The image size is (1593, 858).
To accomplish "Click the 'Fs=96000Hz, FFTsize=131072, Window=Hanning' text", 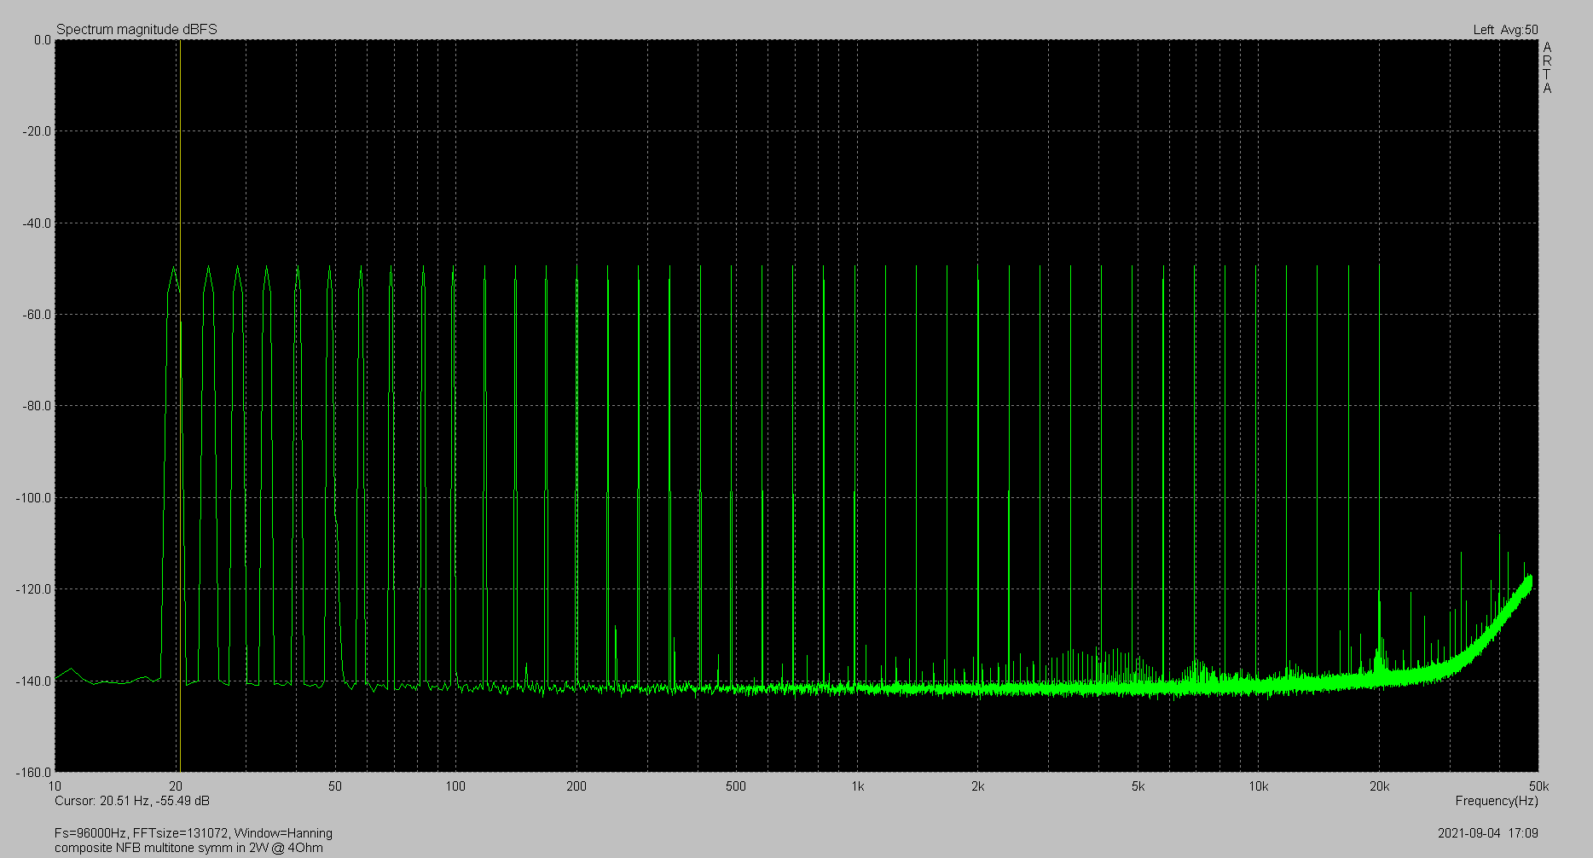I will point(194,833).
